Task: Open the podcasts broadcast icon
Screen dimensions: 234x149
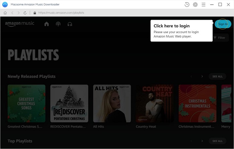Action: tap(58, 24)
